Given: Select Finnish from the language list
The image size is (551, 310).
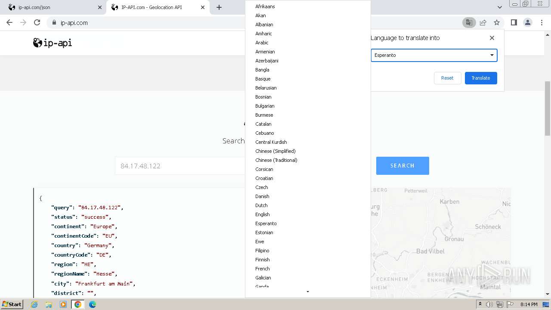Looking at the screenshot, I should point(308,260).
